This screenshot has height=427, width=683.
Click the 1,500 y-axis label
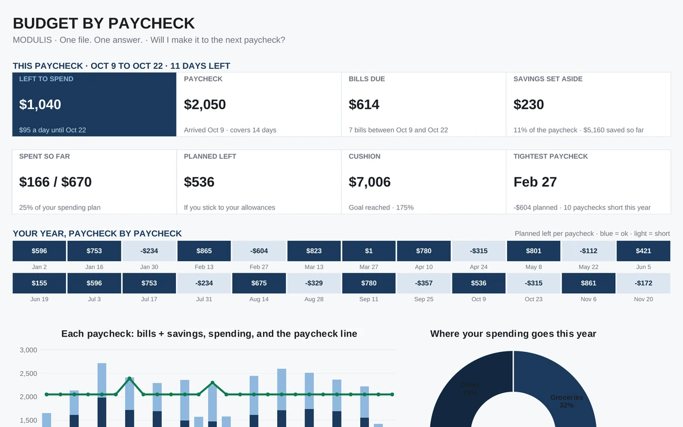28,421
